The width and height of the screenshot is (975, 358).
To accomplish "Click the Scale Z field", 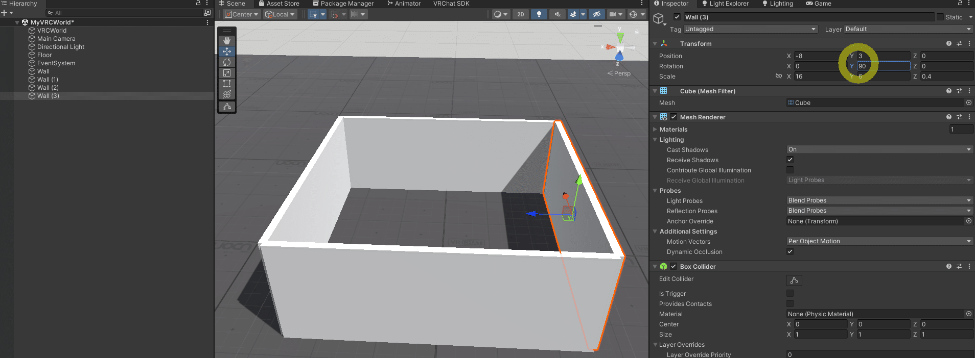I will 947,76.
